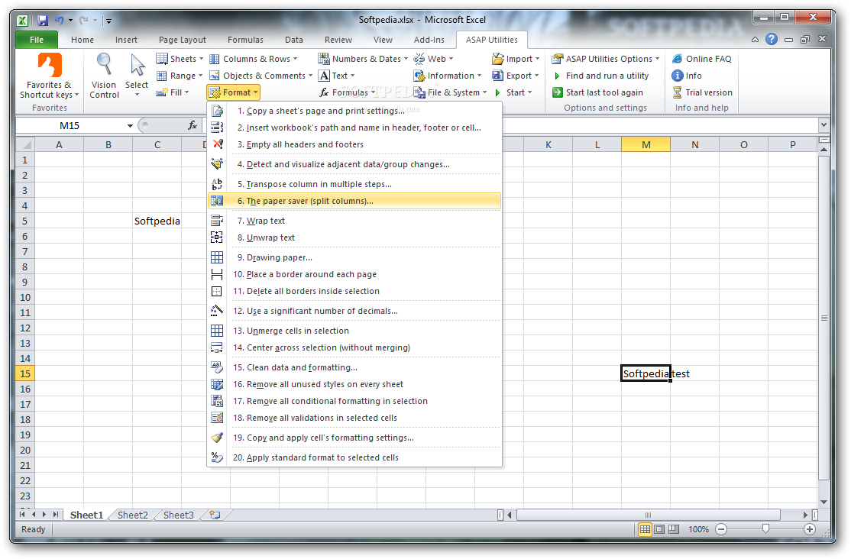Switch to Sheet2 worksheet
The width and height of the screenshot is (851, 559).
[x=132, y=515]
